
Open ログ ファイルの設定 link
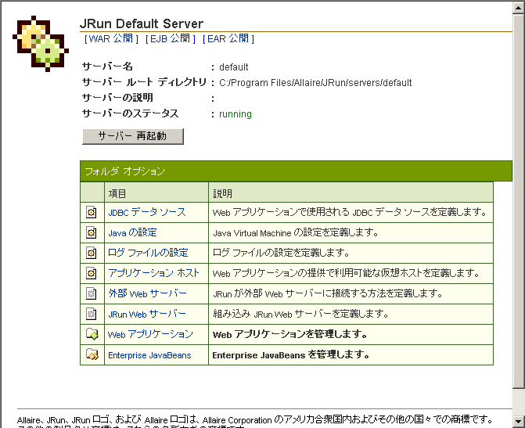pyautogui.click(x=148, y=253)
